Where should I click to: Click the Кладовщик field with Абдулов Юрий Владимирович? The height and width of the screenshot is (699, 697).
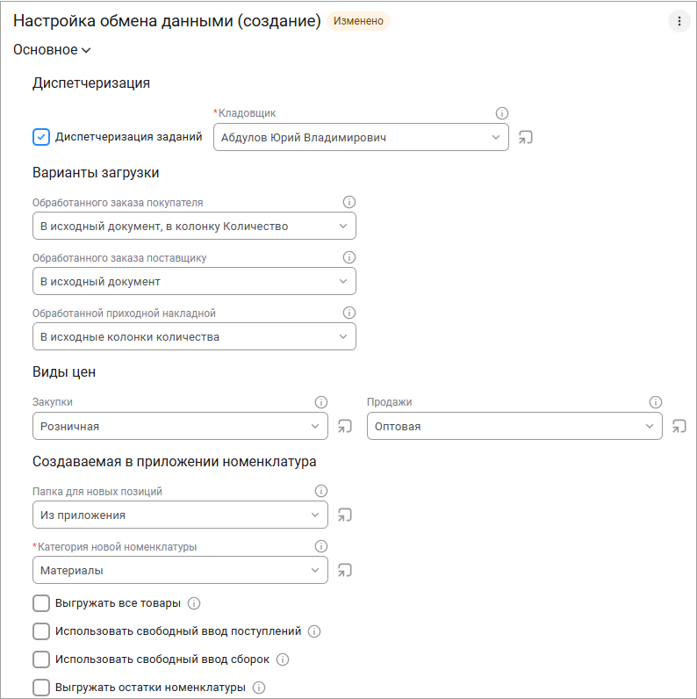361,137
